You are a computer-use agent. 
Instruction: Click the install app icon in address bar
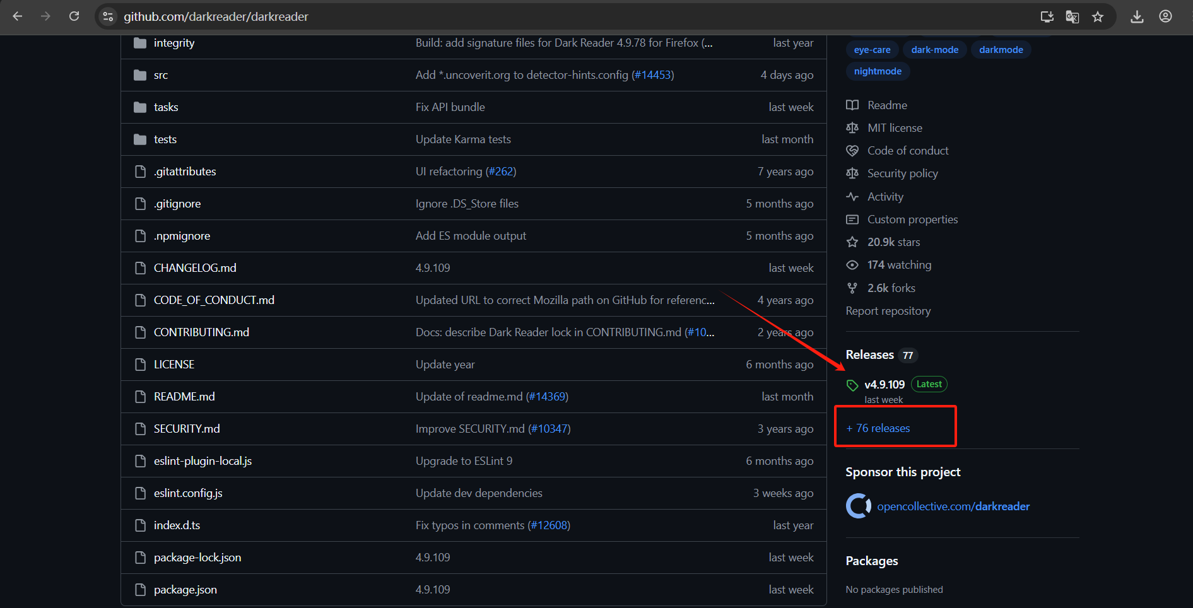pos(1047,16)
